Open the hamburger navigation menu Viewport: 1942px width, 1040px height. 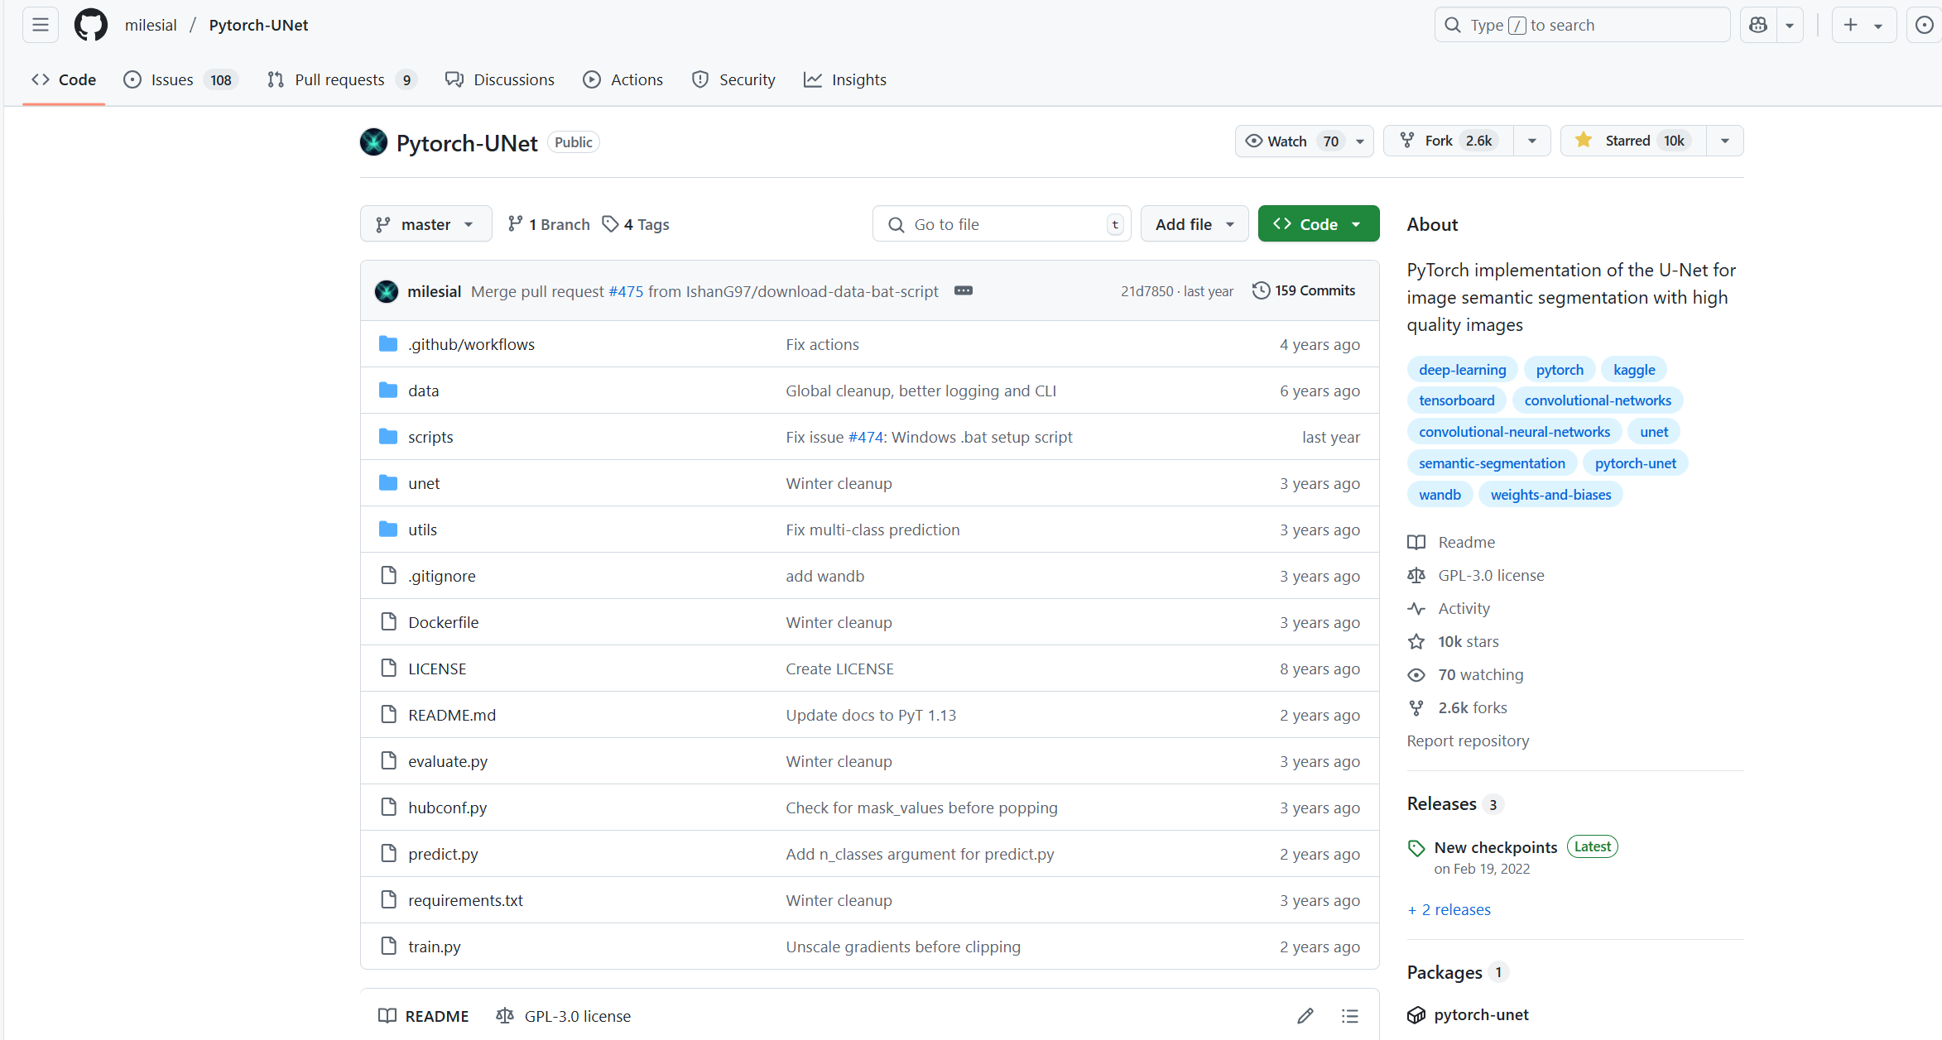pyautogui.click(x=40, y=25)
